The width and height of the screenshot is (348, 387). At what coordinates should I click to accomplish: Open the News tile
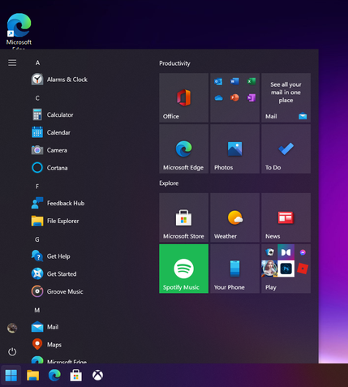coord(286,217)
